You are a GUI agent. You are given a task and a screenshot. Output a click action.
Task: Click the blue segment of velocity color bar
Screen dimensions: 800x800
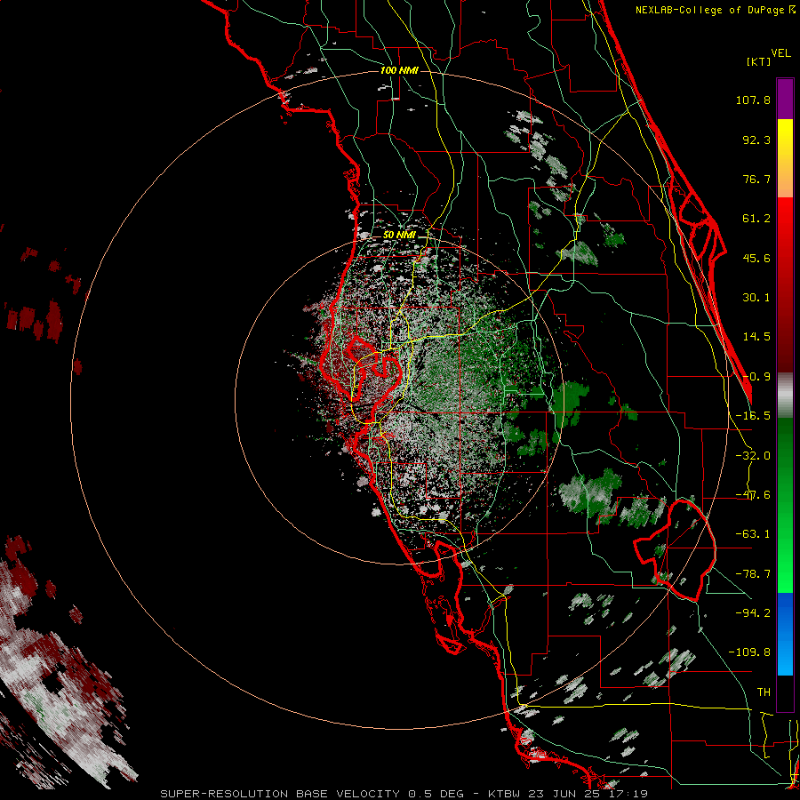785,634
